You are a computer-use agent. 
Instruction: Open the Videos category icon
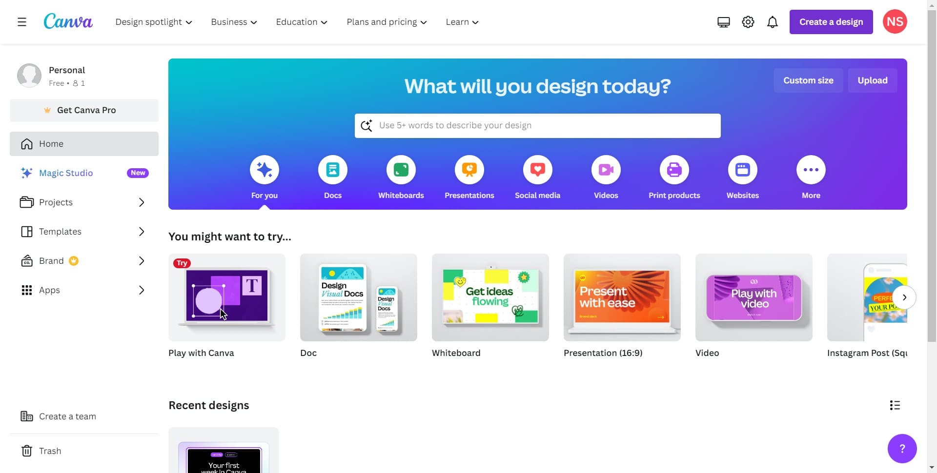[606, 170]
